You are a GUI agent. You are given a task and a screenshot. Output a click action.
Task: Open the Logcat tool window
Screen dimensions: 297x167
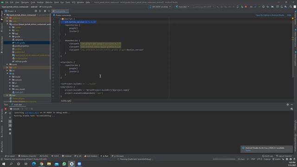pos(10,156)
